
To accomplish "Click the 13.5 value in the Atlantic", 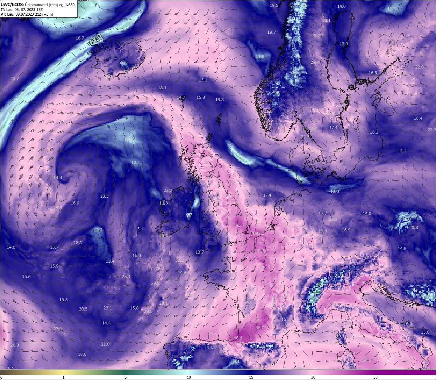I will click(x=104, y=196).
